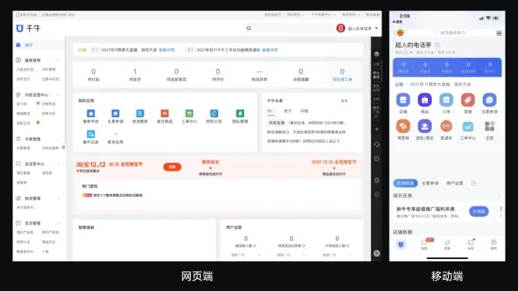
Task: Click the red 违规提醒 count on web
Action: 301,71
